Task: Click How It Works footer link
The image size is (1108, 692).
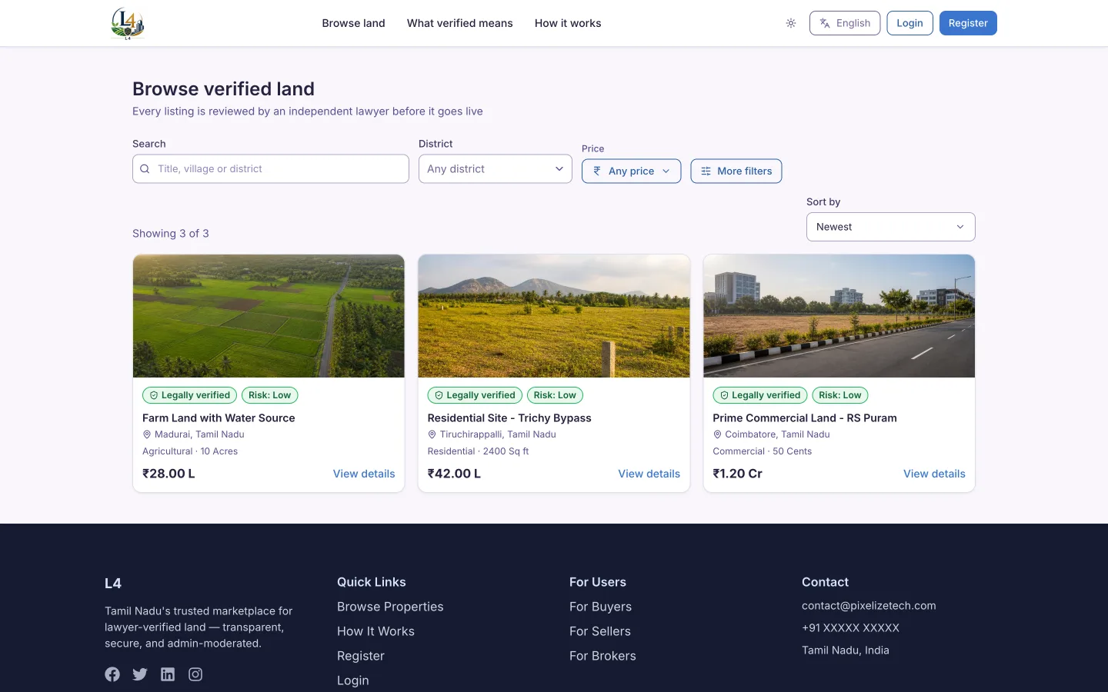Action: (375, 631)
